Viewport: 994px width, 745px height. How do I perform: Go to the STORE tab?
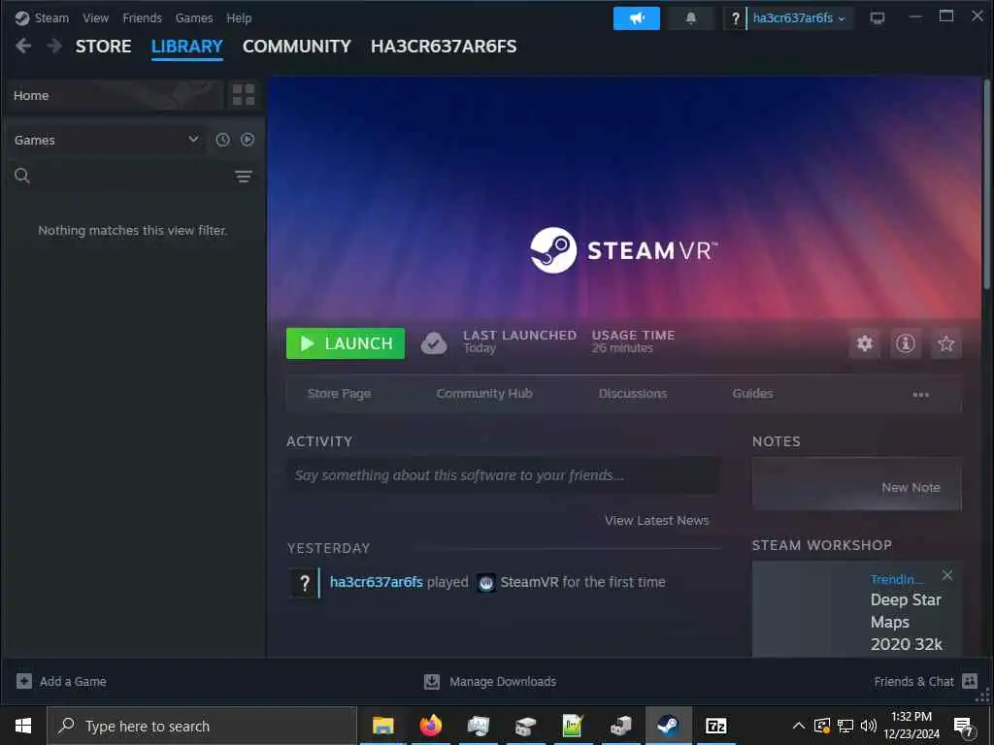click(103, 47)
